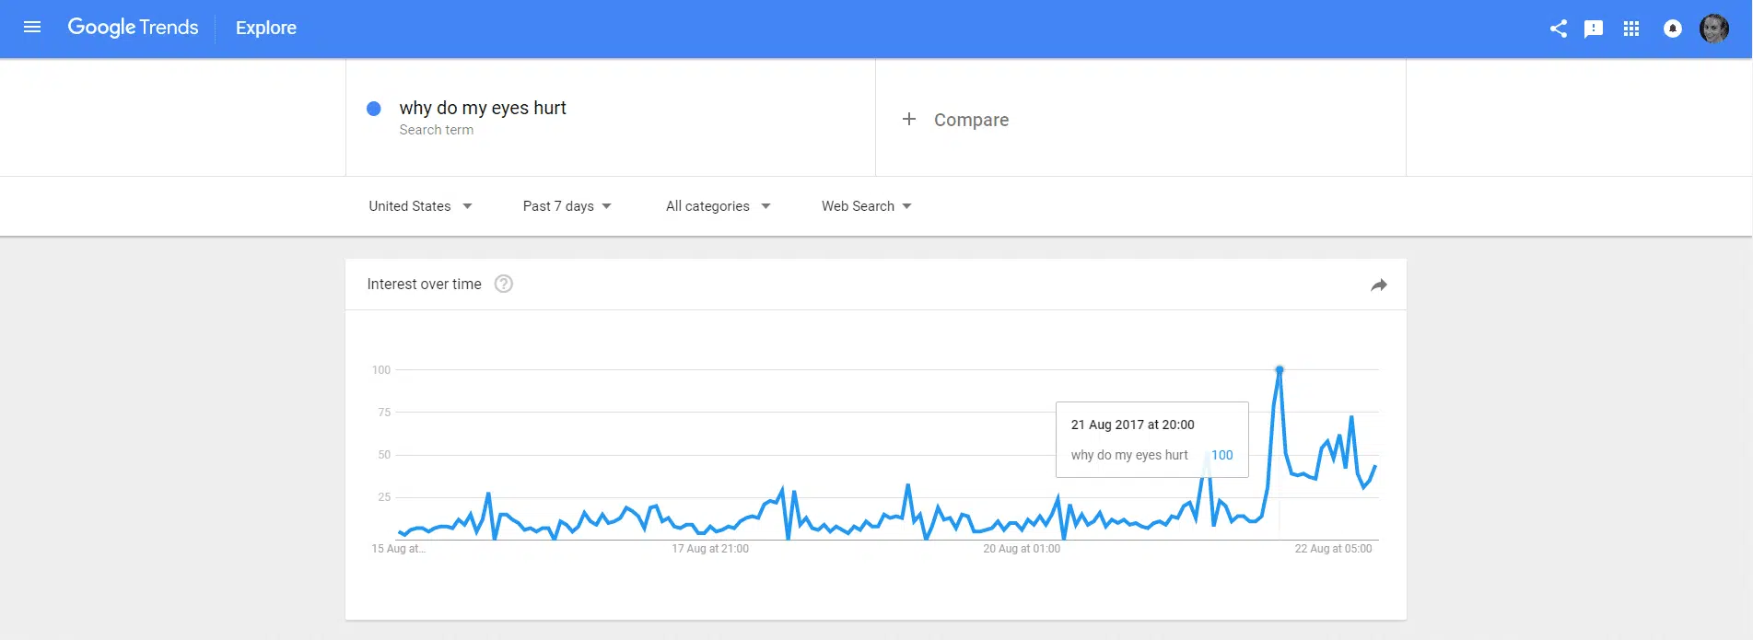
Task: Open the notifications bell
Action: pos(1673,29)
